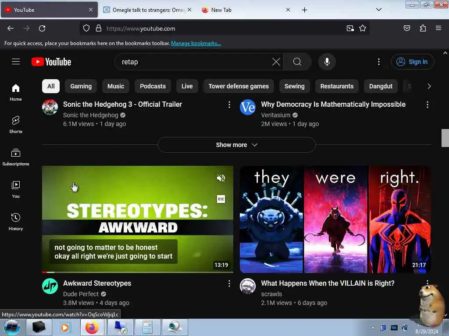449x336 pixels.
Task: Open Shorts from the sidebar
Action: coord(16,125)
